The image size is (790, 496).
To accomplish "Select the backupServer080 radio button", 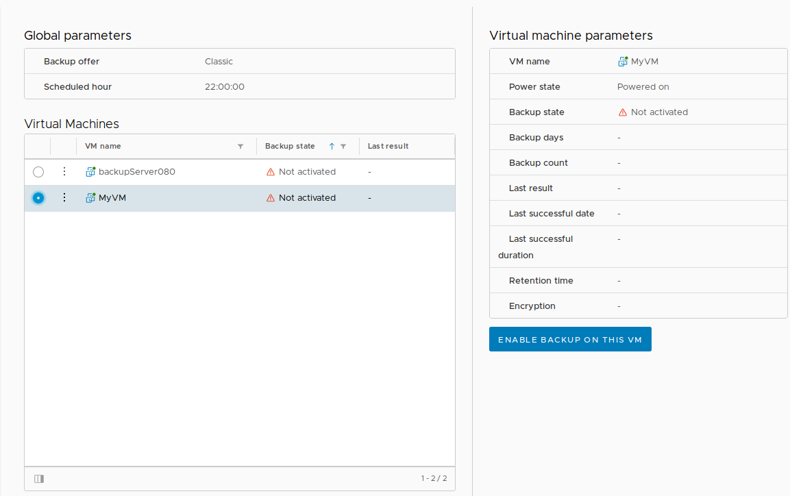I will (38, 171).
